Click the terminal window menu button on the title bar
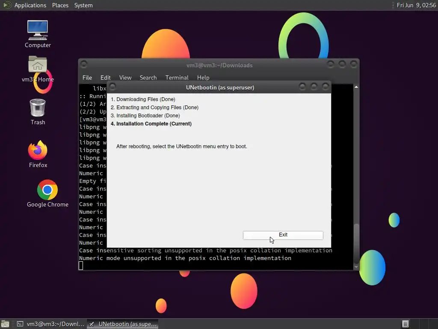Screen dimensions: 438x329 (84, 64)
